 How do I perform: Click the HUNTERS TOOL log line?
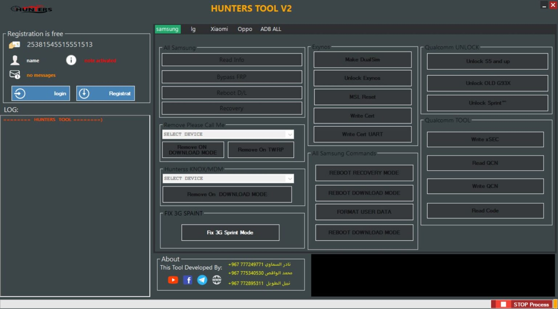tap(53, 119)
